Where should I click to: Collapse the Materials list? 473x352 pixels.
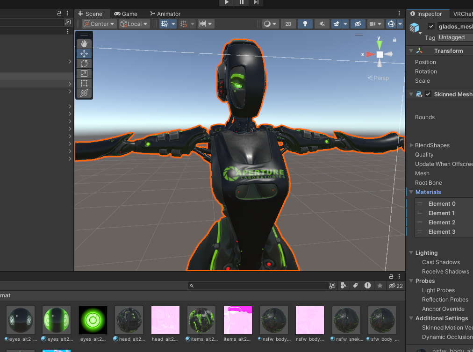411,192
